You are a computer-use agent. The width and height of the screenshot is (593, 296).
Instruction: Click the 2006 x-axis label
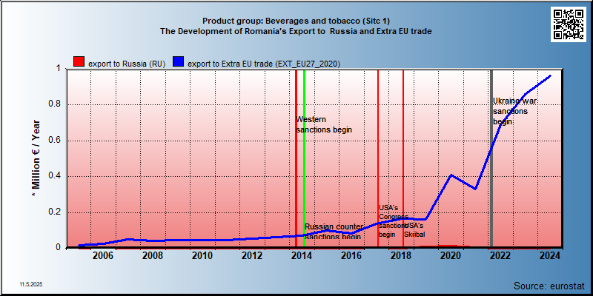click(x=103, y=255)
